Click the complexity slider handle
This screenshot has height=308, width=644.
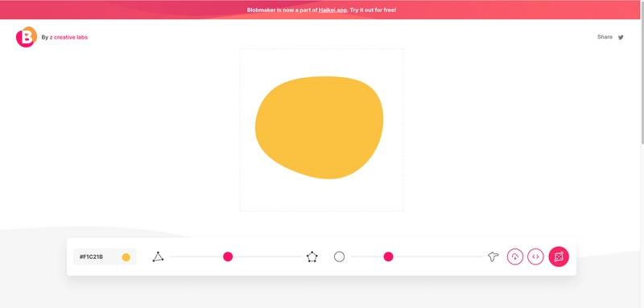tap(228, 257)
